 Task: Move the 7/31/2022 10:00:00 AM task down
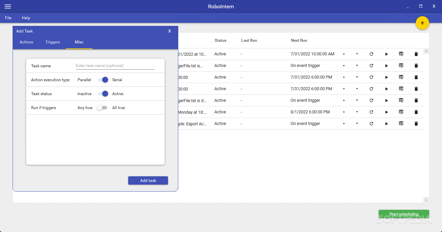[357, 54]
